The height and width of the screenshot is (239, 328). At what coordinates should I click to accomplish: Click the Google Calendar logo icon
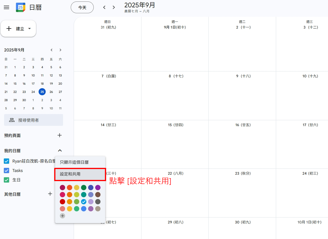point(20,7)
